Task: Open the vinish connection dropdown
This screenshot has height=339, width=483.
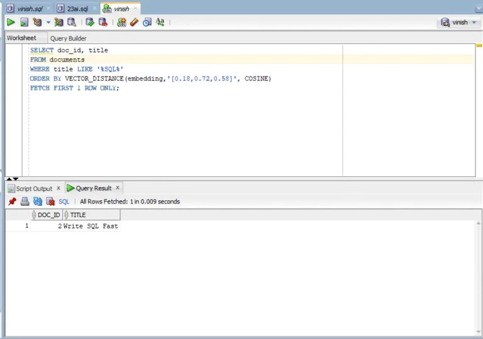Action: 458,23
